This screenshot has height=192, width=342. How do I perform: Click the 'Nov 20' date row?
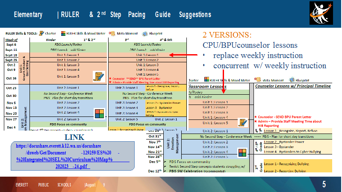[11, 113]
